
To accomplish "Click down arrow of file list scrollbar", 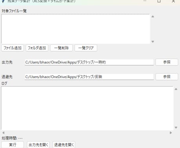I will click(x=153, y=42).
